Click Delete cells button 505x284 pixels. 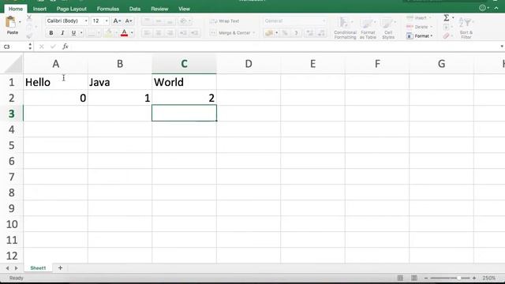tap(419, 27)
